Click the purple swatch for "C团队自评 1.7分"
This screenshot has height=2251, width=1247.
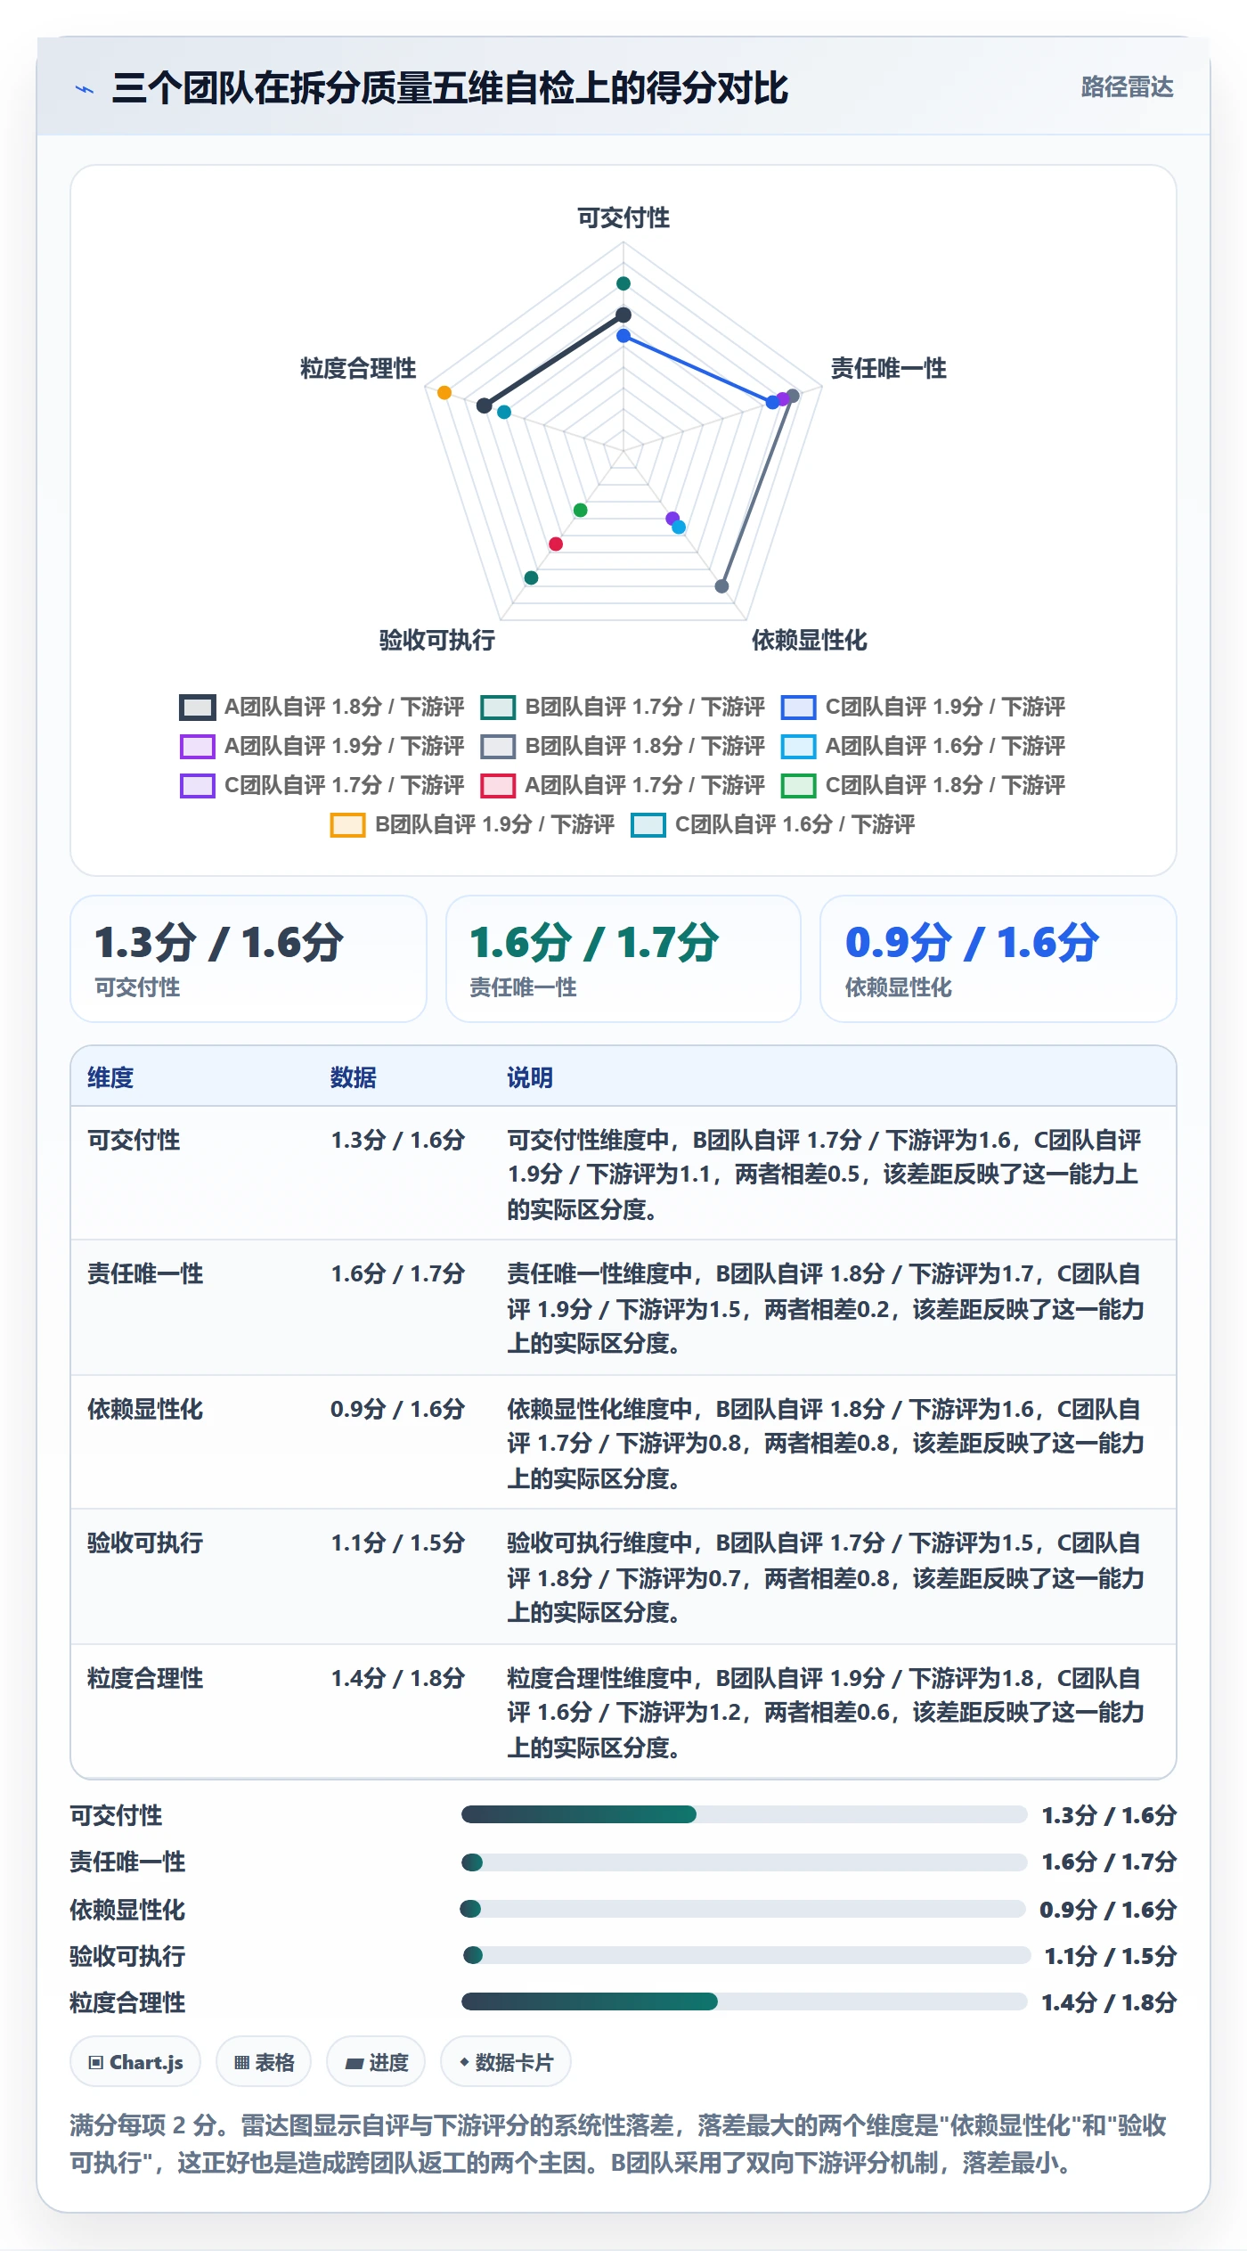pos(197,786)
